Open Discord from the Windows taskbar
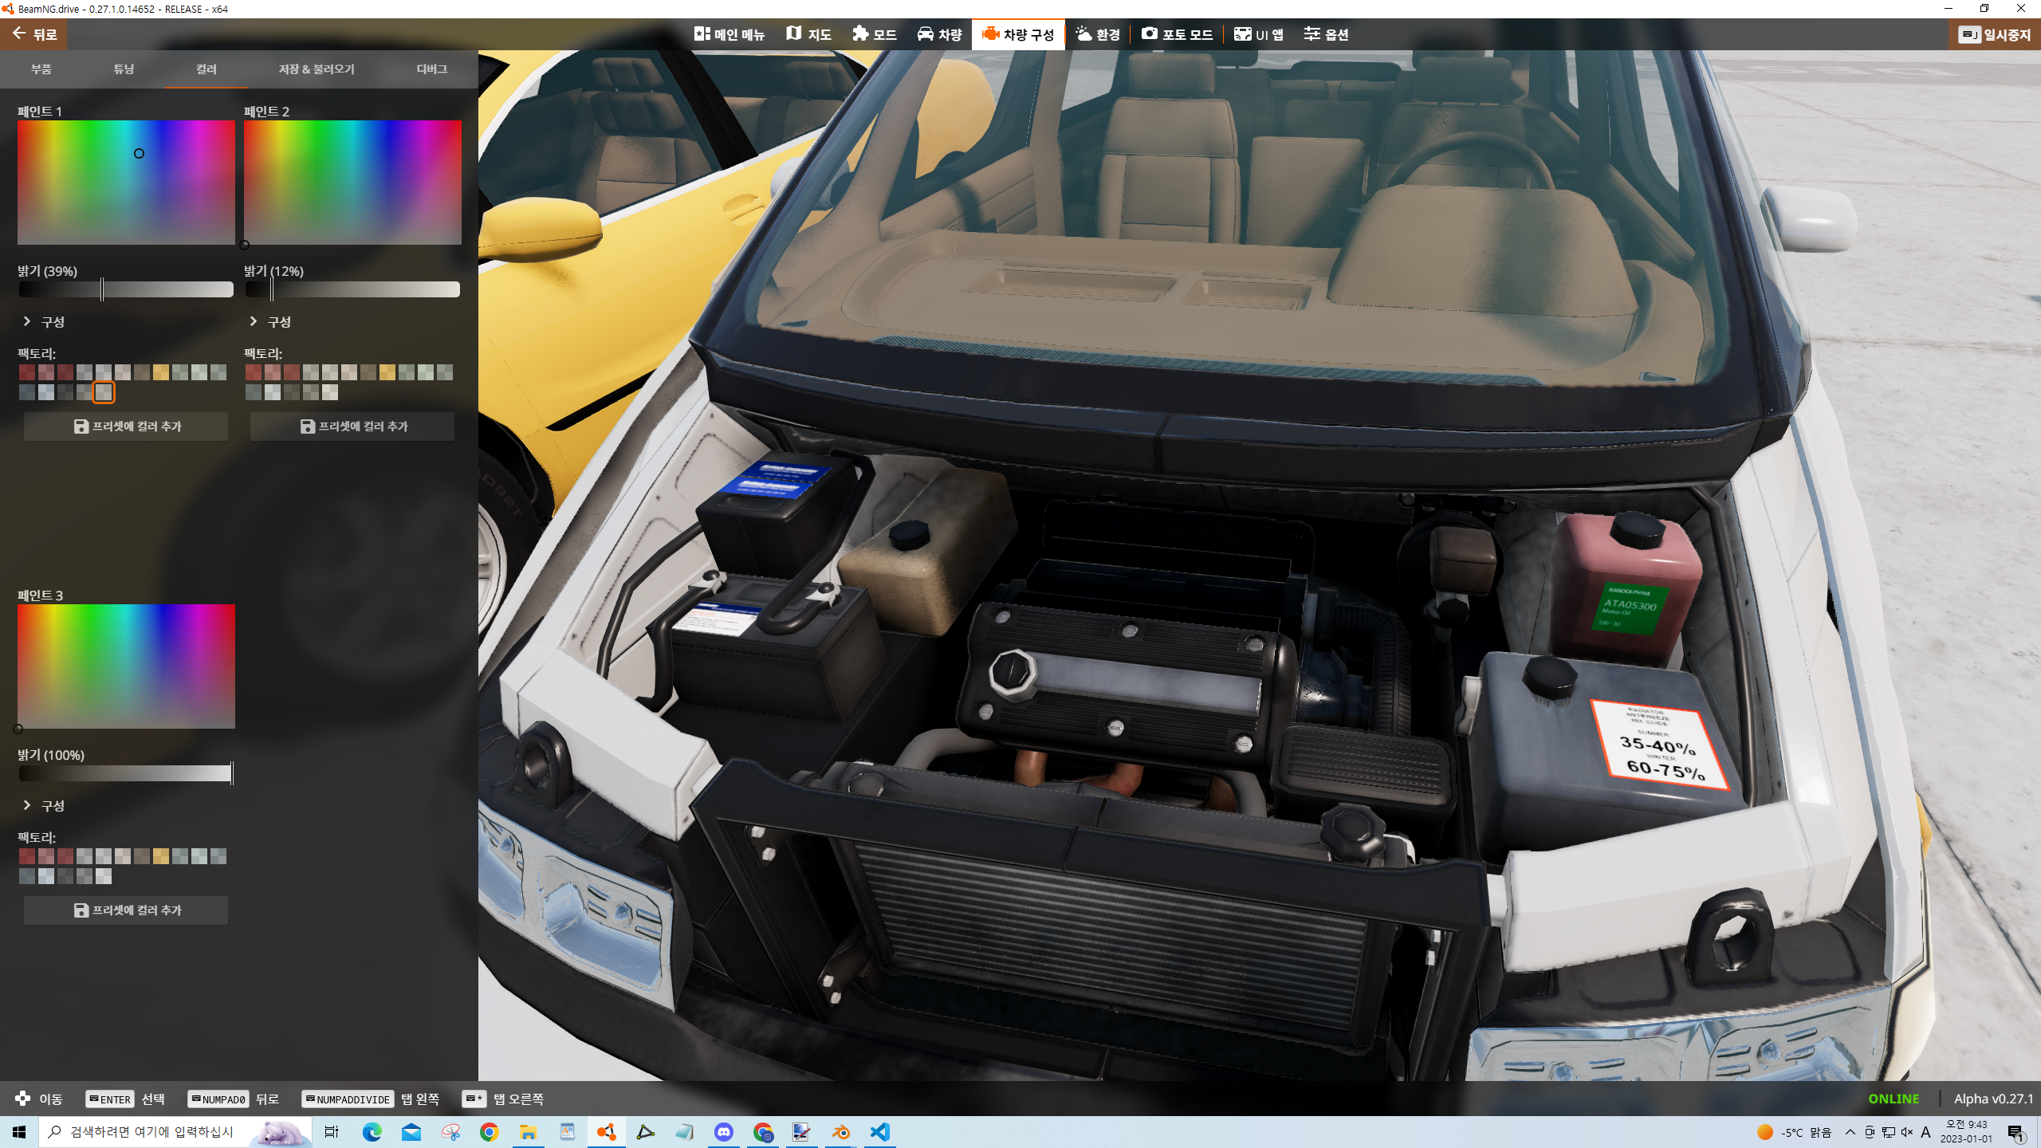 (723, 1132)
